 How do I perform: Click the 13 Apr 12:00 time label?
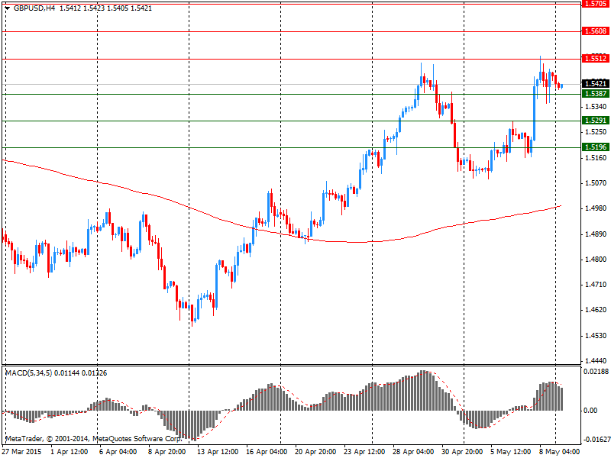pos(218,452)
